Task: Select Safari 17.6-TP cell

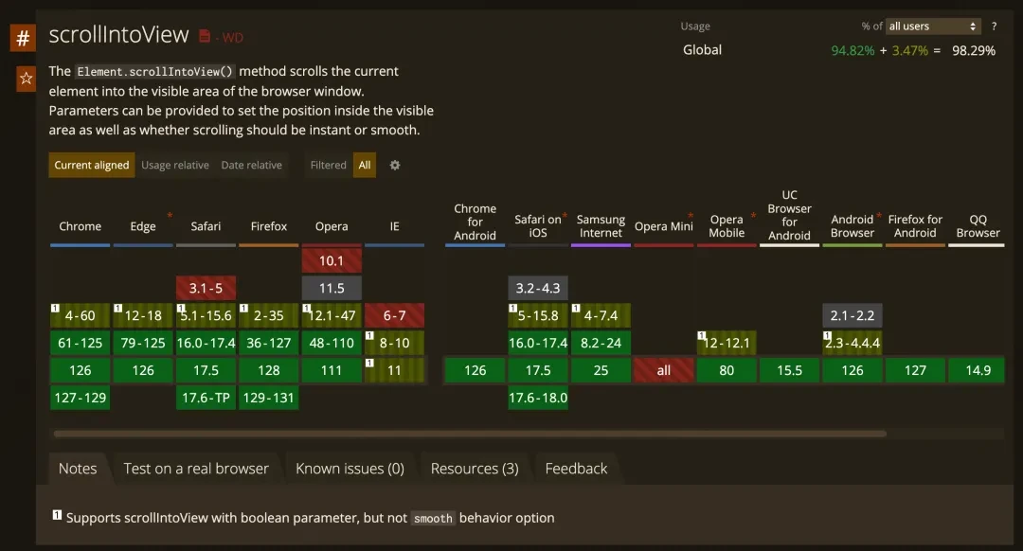Action: point(206,398)
